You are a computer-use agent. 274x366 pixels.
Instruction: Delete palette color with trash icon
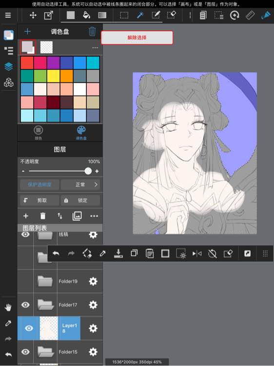pos(92,31)
